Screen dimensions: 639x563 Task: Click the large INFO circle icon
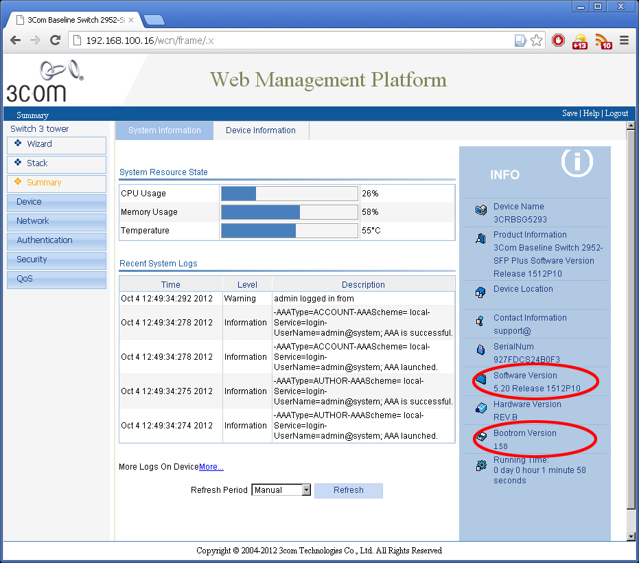point(577,162)
